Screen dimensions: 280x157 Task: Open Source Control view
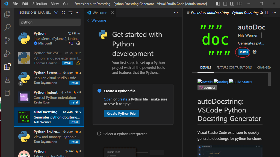coord(7,40)
